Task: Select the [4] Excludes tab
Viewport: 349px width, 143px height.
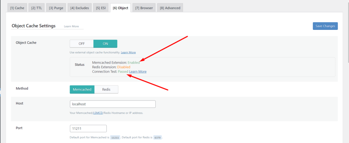Action: (x=79, y=8)
